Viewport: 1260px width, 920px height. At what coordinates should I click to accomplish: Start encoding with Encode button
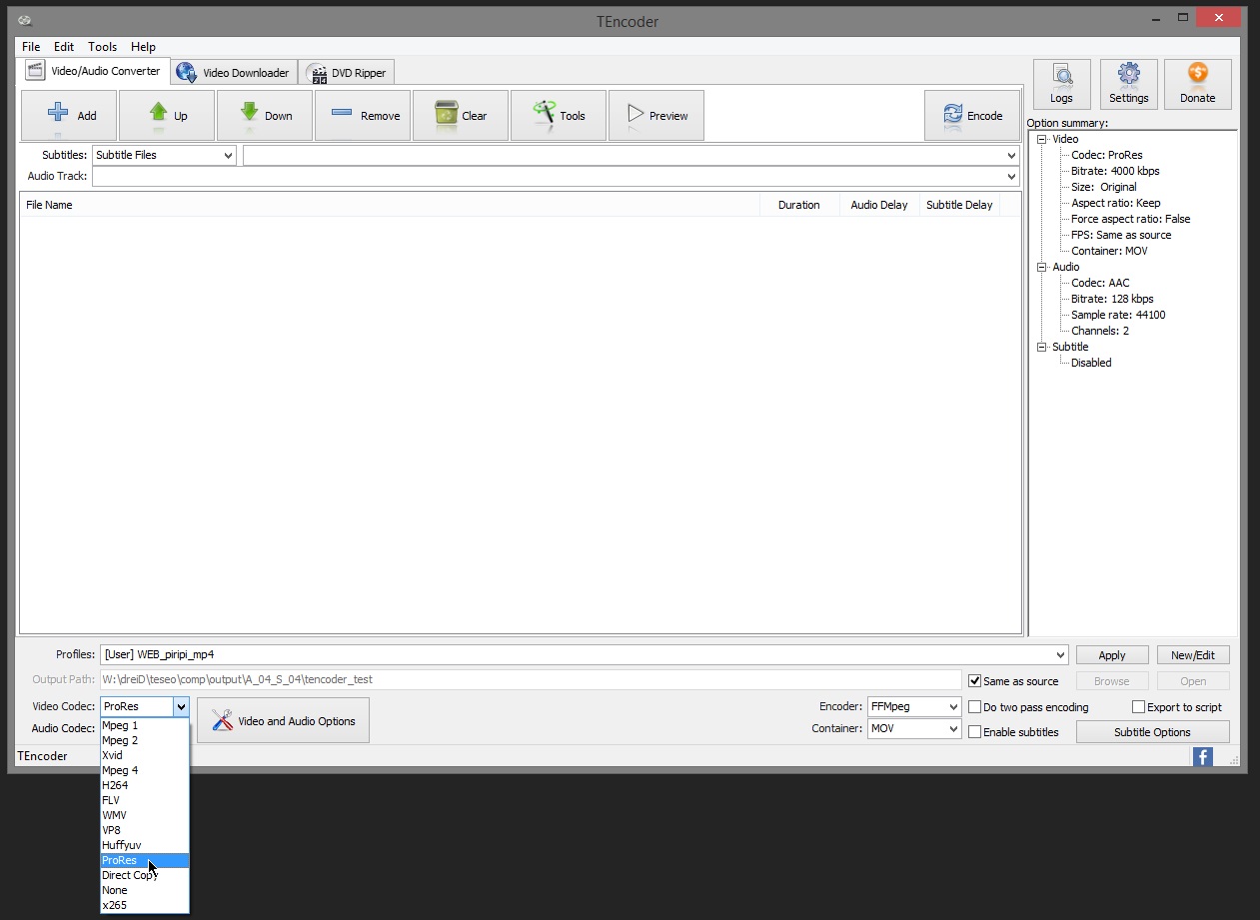point(972,116)
